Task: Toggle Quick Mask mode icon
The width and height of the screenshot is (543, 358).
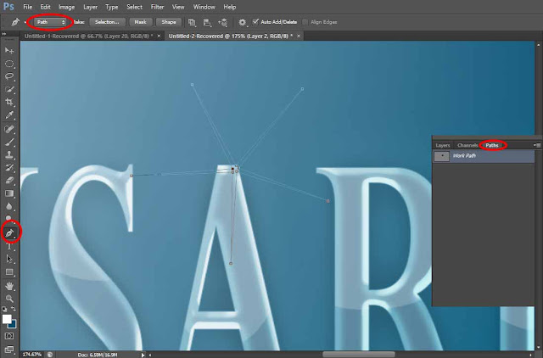Action: point(9,336)
